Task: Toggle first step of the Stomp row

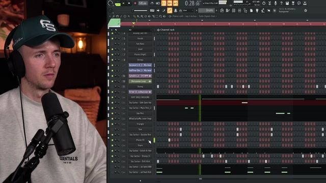Action: click(x=158, y=87)
